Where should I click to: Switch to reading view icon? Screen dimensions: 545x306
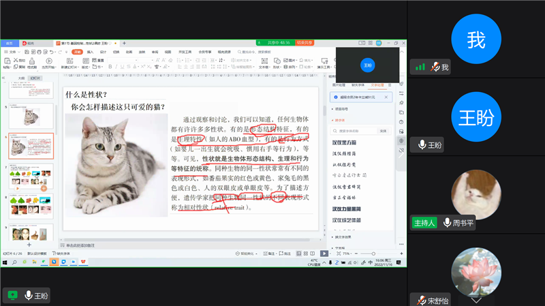click(x=313, y=254)
